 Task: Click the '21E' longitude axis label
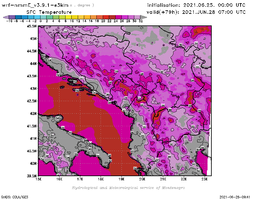163,179
